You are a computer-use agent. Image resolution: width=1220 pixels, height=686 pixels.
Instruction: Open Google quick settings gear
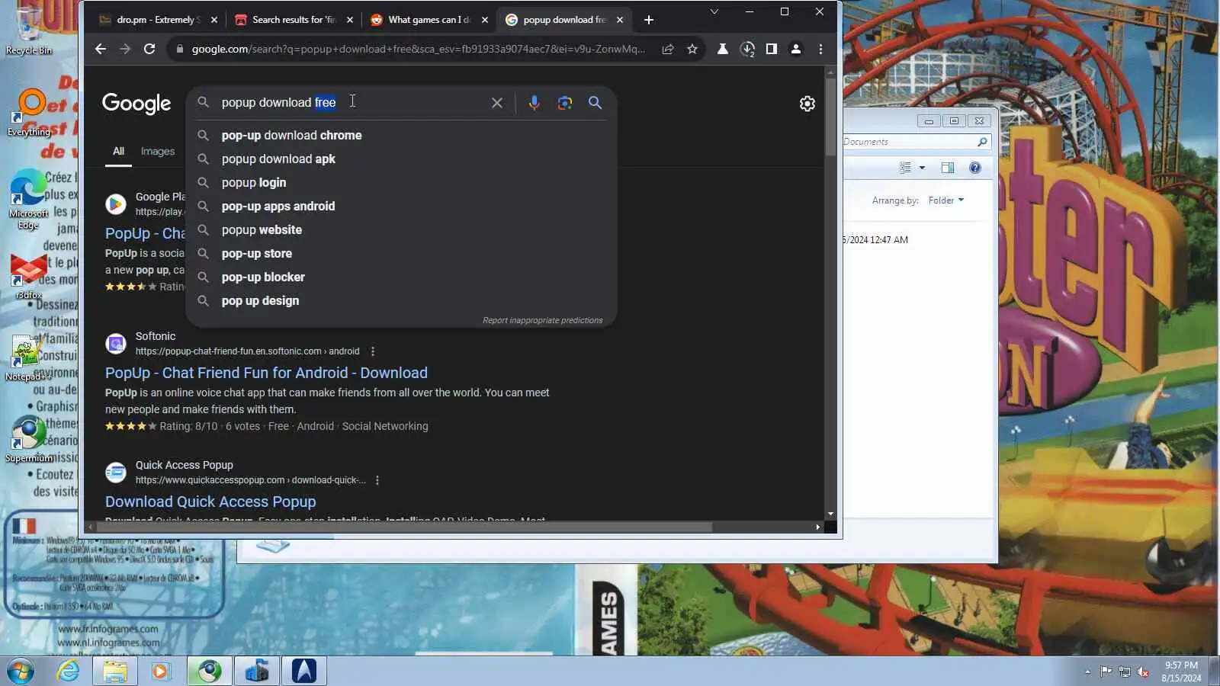(807, 104)
